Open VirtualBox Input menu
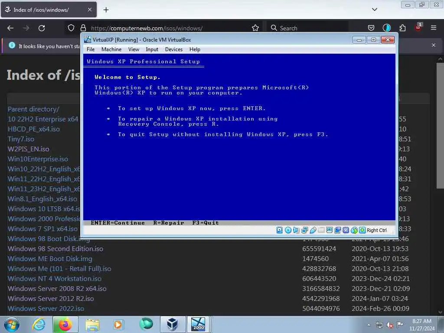 click(x=152, y=49)
